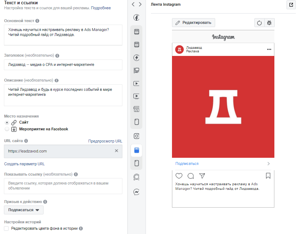Select the highlighted blue Instagram feed icon
The height and width of the screenshot is (234, 299).
tap(137, 150)
